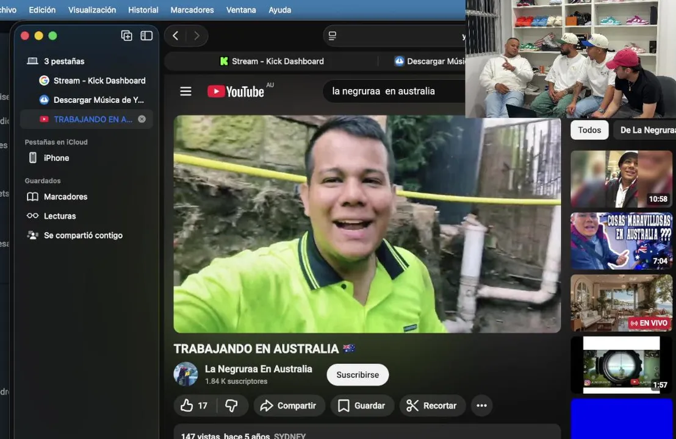
Task: Dislike the video with thumbs down
Action: pos(231,405)
